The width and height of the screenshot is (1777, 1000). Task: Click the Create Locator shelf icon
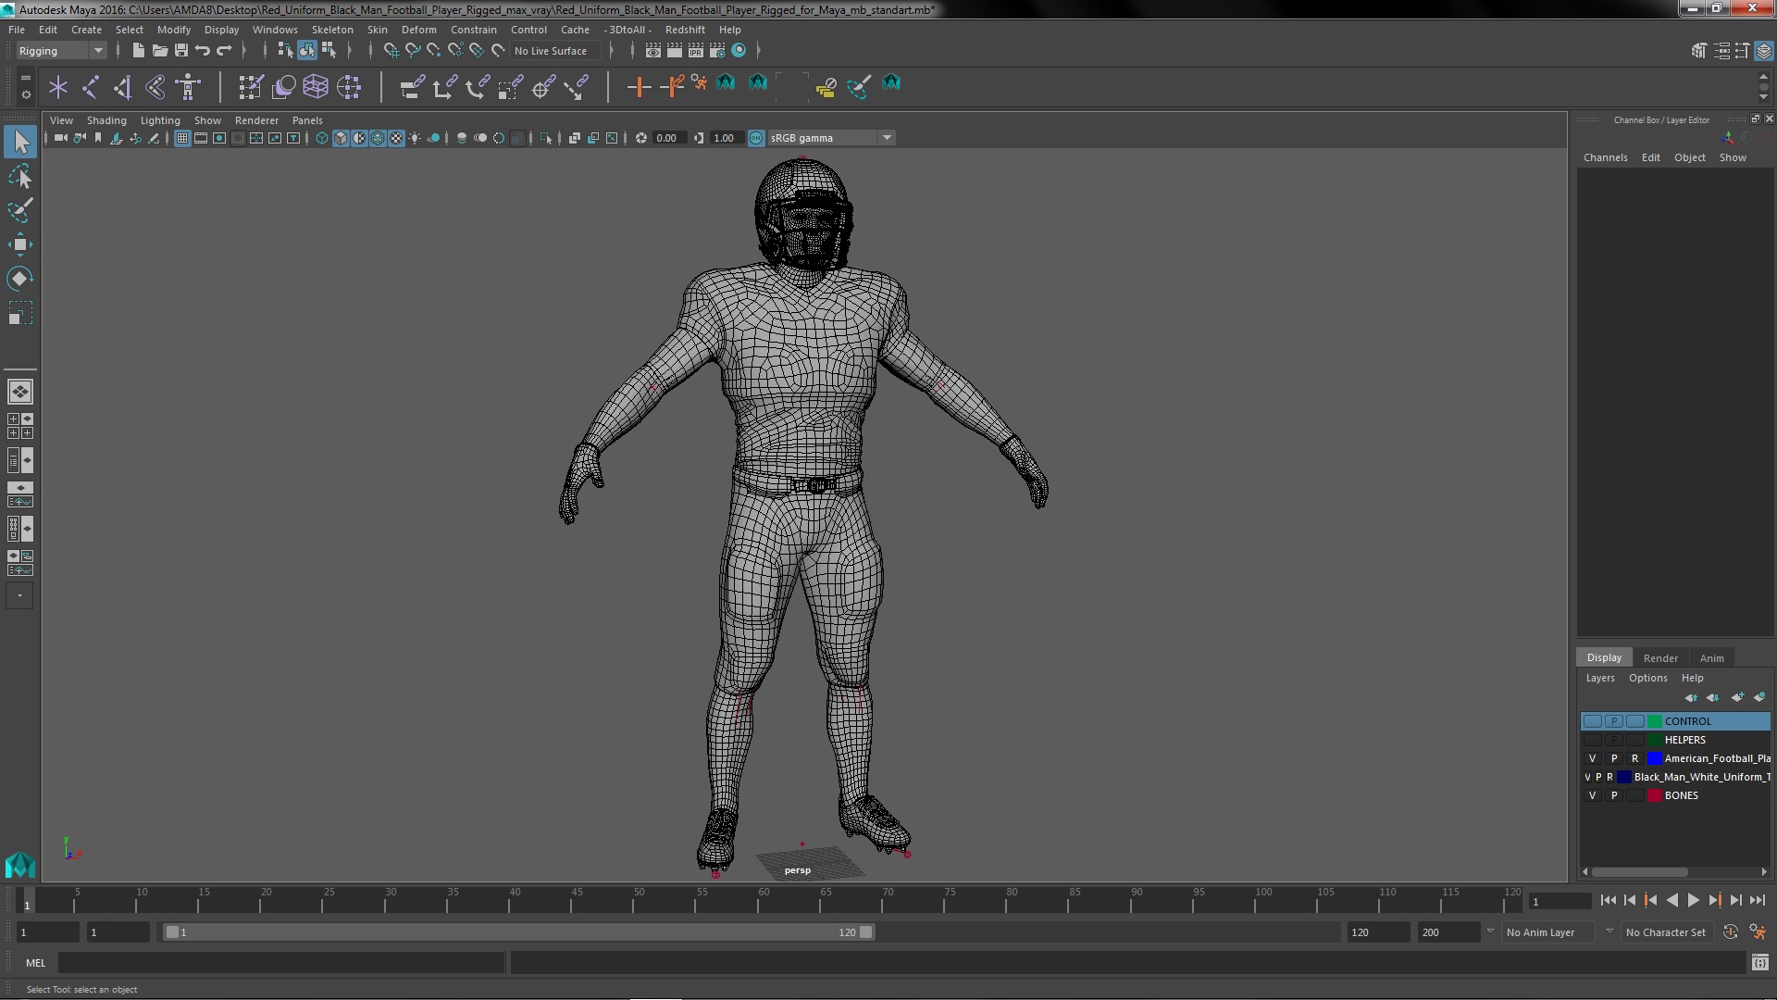tap(58, 87)
